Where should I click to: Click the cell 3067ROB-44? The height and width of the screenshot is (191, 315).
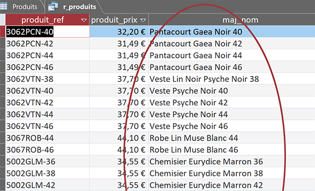[x=47, y=138]
